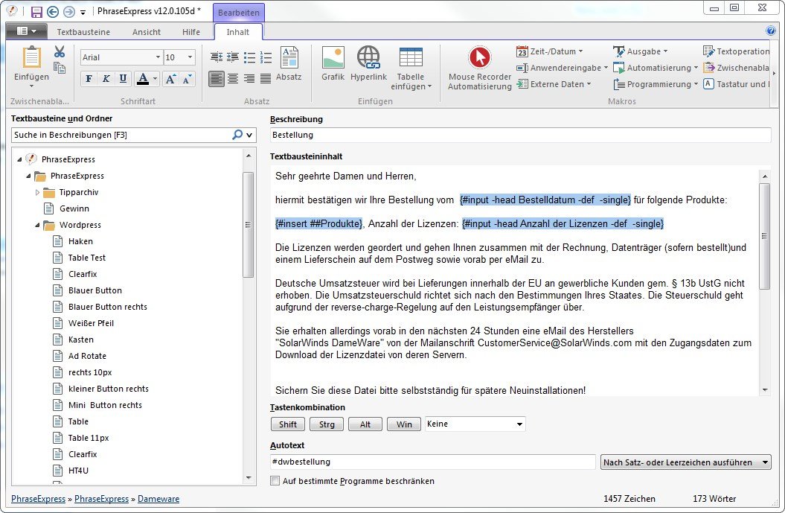Insert a Hyperlink via the globe icon

point(368,59)
